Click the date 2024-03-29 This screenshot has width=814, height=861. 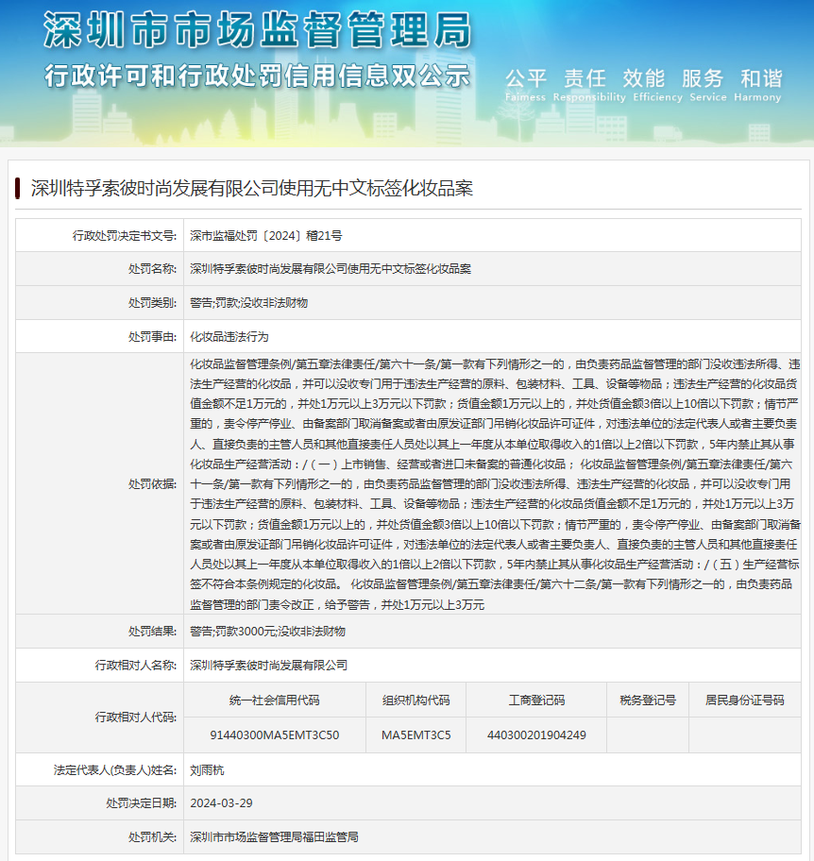tap(221, 802)
